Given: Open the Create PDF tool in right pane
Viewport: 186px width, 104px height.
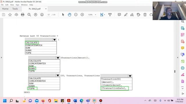Looking at the screenshot, I should 183,41.
